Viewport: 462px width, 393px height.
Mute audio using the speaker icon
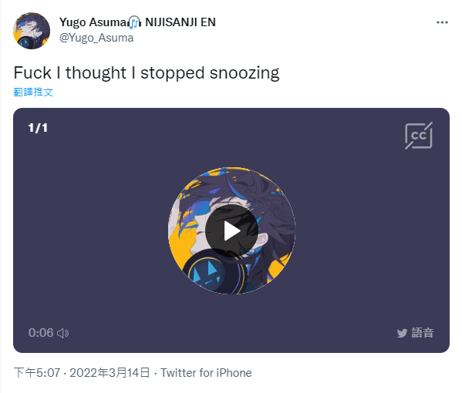point(62,333)
